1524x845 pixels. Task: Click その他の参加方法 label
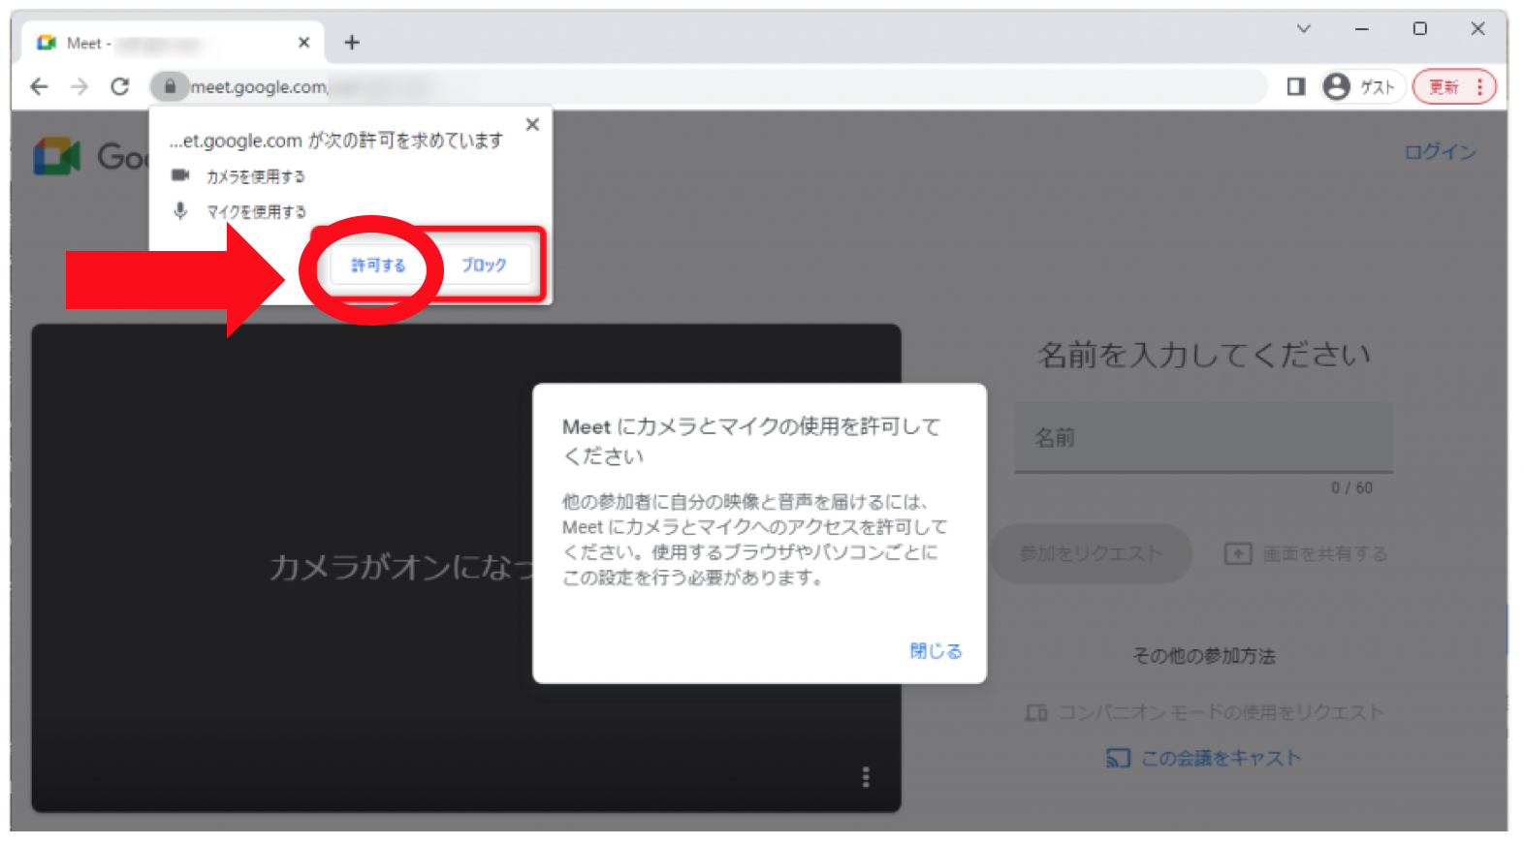pyautogui.click(x=1204, y=656)
